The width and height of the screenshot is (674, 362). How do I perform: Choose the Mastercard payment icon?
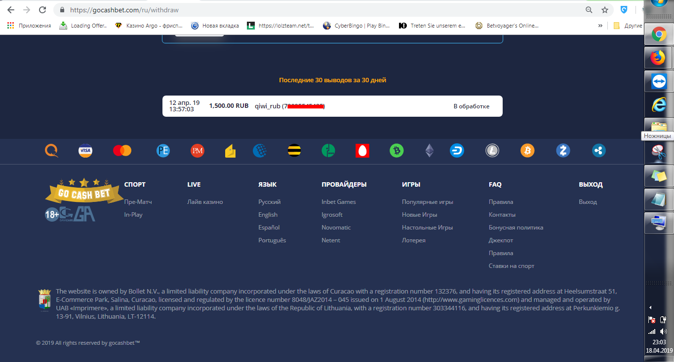point(122,151)
